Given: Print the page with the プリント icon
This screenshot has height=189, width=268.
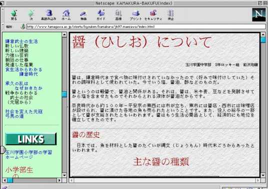Looking at the screenshot, I should pyautogui.click(x=135, y=15).
